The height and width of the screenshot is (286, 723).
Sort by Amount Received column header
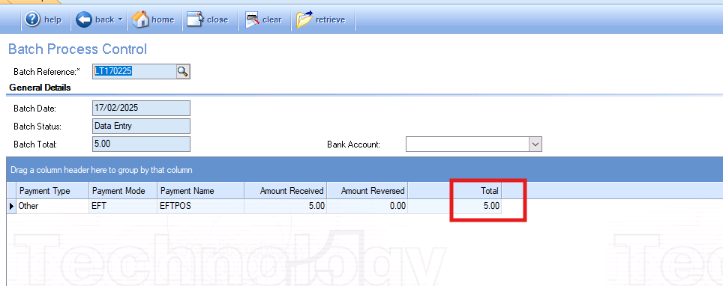click(x=285, y=191)
